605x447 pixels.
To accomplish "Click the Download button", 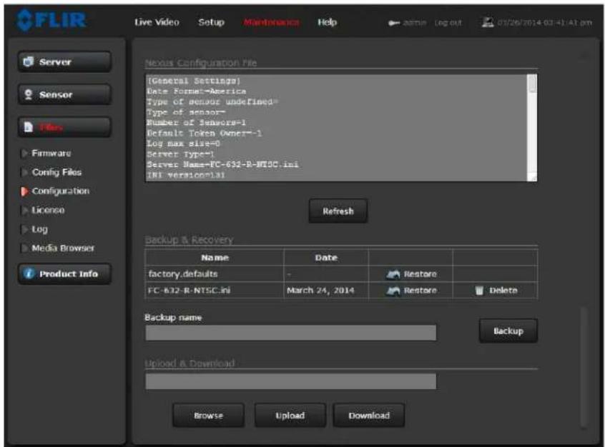I will pyautogui.click(x=369, y=416).
